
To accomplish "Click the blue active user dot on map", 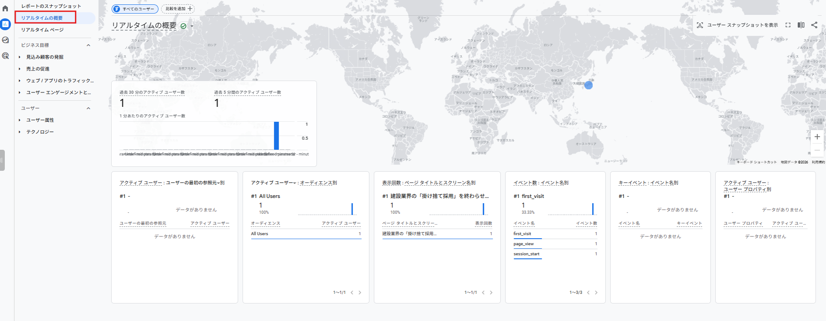I will pos(589,85).
